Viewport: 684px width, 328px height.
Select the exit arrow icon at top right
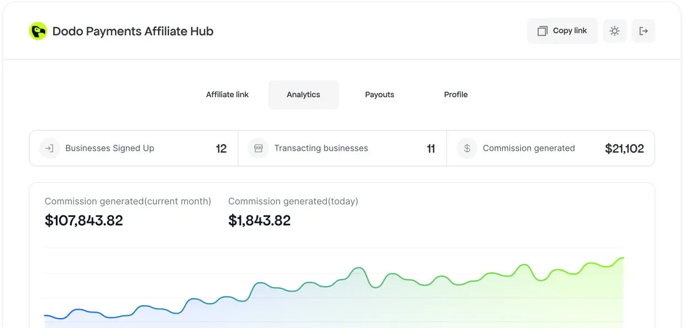[x=643, y=31]
